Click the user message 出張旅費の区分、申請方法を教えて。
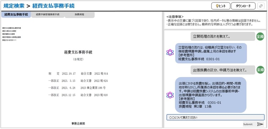The height and width of the screenshot is (129, 268). [223, 70]
